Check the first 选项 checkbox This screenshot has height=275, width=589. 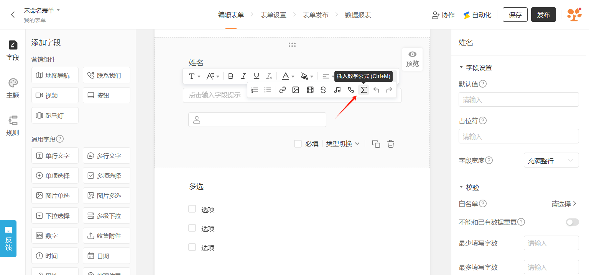point(192,209)
